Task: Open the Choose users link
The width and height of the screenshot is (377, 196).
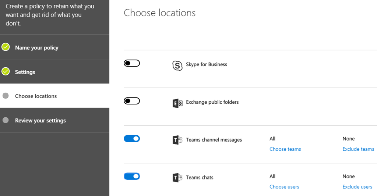Action: [284, 187]
